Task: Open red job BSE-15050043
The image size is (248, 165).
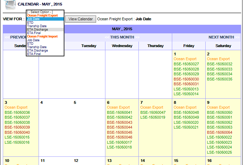Action: click(x=120, y=122)
